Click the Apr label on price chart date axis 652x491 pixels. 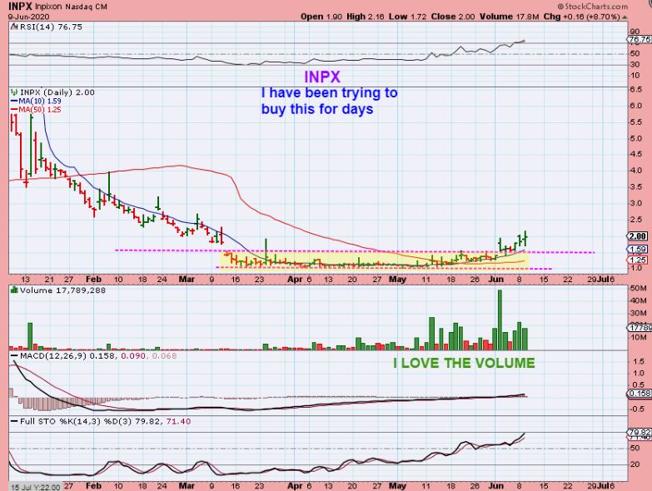pyautogui.click(x=295, y=279)
